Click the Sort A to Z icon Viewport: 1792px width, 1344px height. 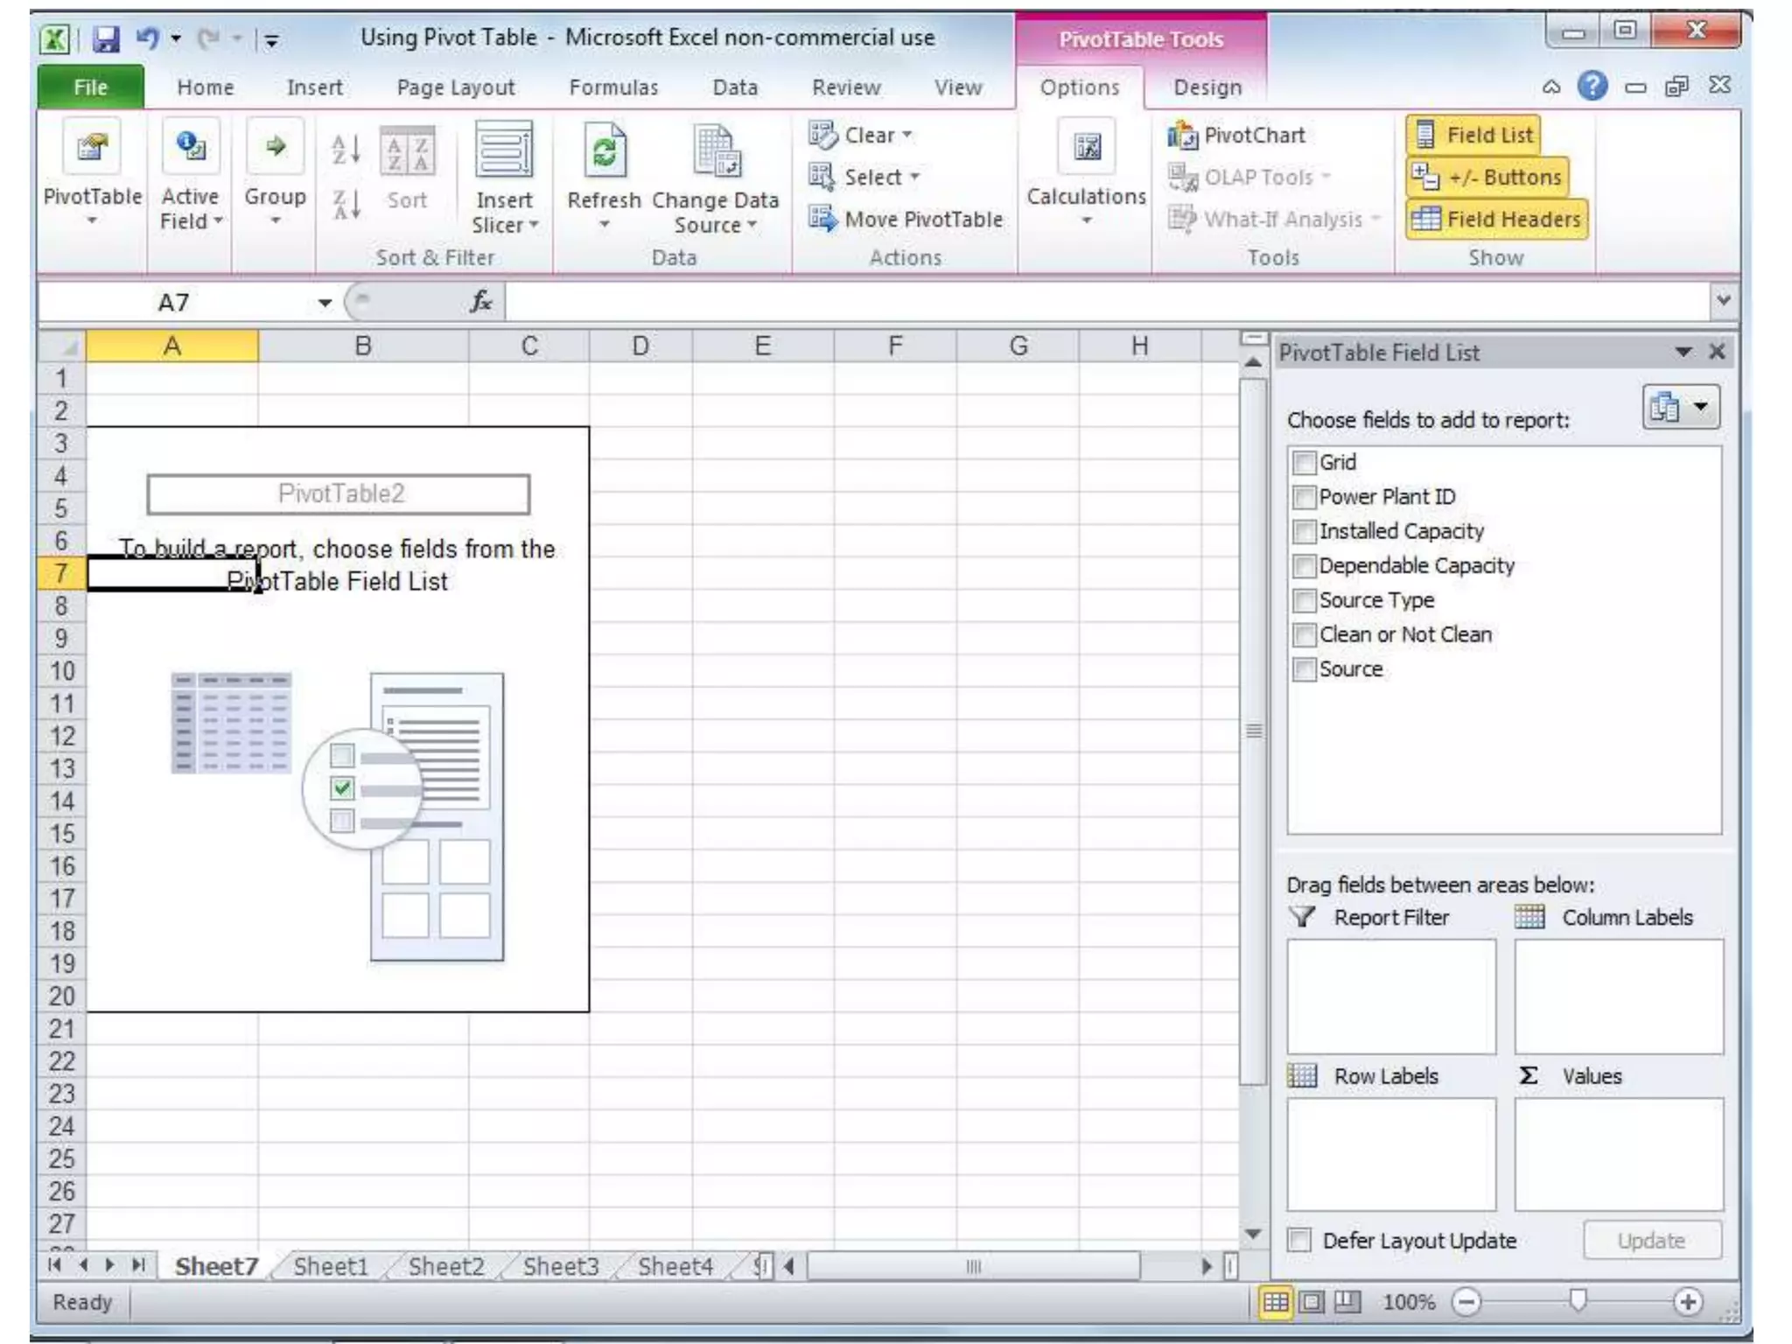[346, 150]
